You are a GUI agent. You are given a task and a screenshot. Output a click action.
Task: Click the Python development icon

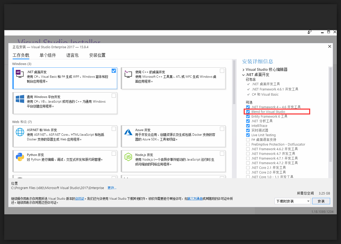(20, 157)
